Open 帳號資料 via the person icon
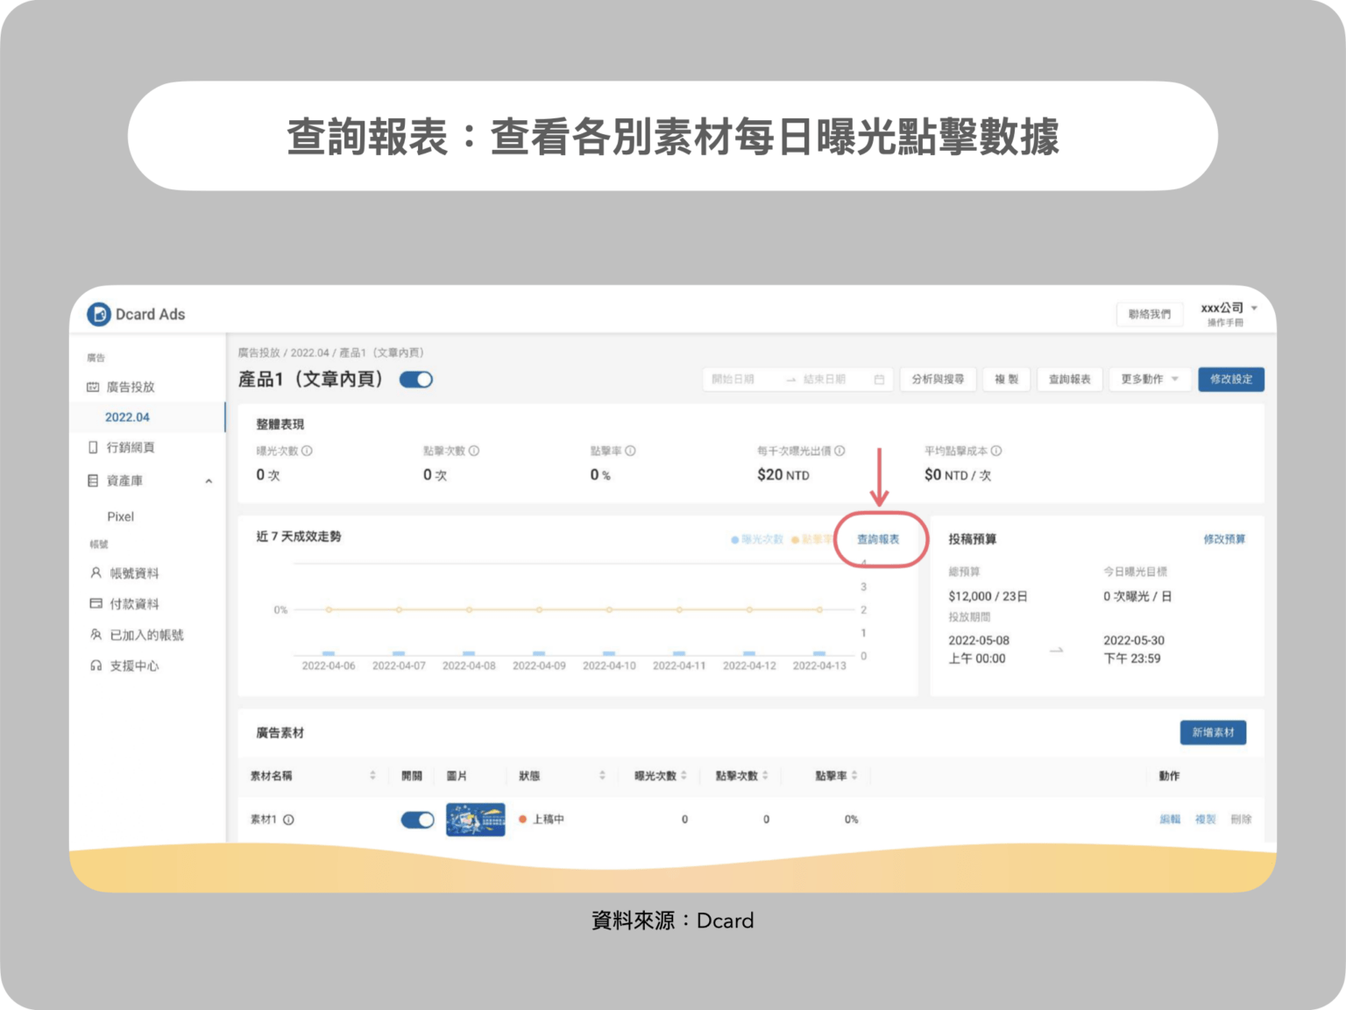Viewport: 1346px width, 1010px height. 95,573
